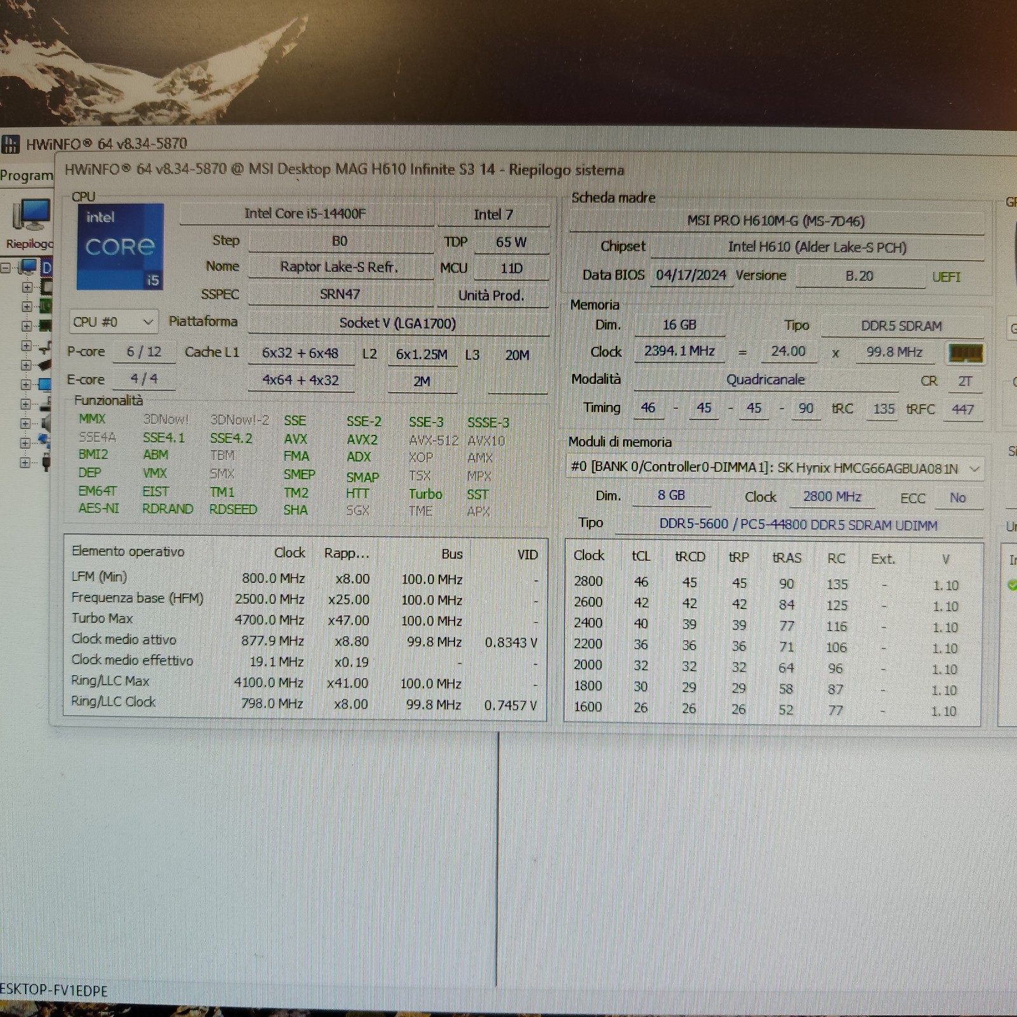Expand the tree node with the network icon
Screen dimensions: 1017x1017
pos(26,443)
